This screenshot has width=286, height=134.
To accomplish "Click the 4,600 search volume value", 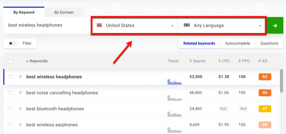I will (x=194, y=125).
